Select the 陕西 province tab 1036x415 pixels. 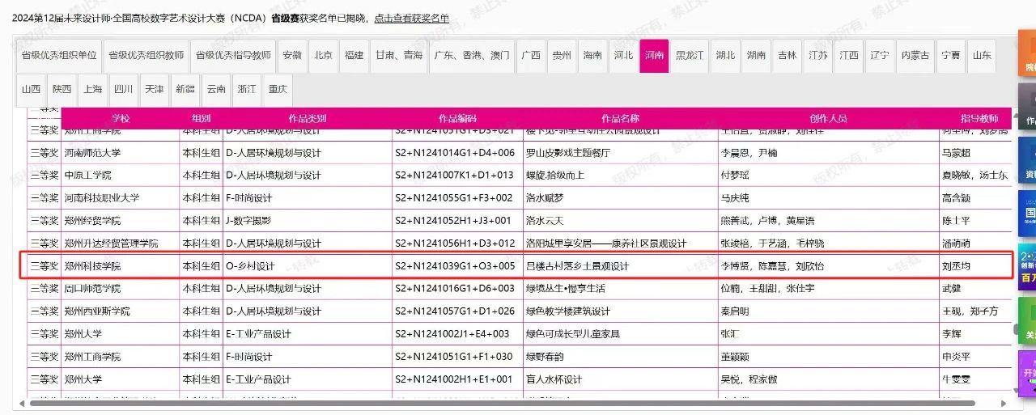coord(62,90)
